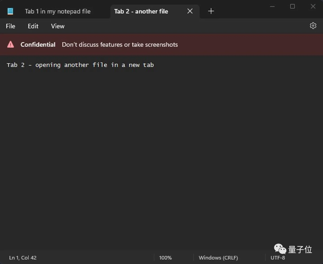
Task: Add a new tab with plus button
Action: (x=211, y=11)
